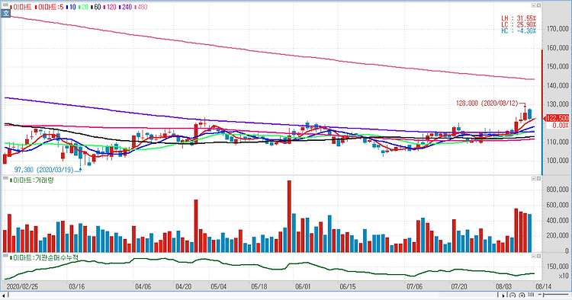Click the 05/04 date on the time axis
The height and width of the screenshot is (300, 572).
coord(218,286)
